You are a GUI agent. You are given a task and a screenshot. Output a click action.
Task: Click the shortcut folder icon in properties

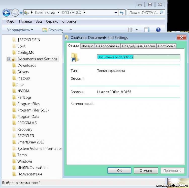click(75, 57)
